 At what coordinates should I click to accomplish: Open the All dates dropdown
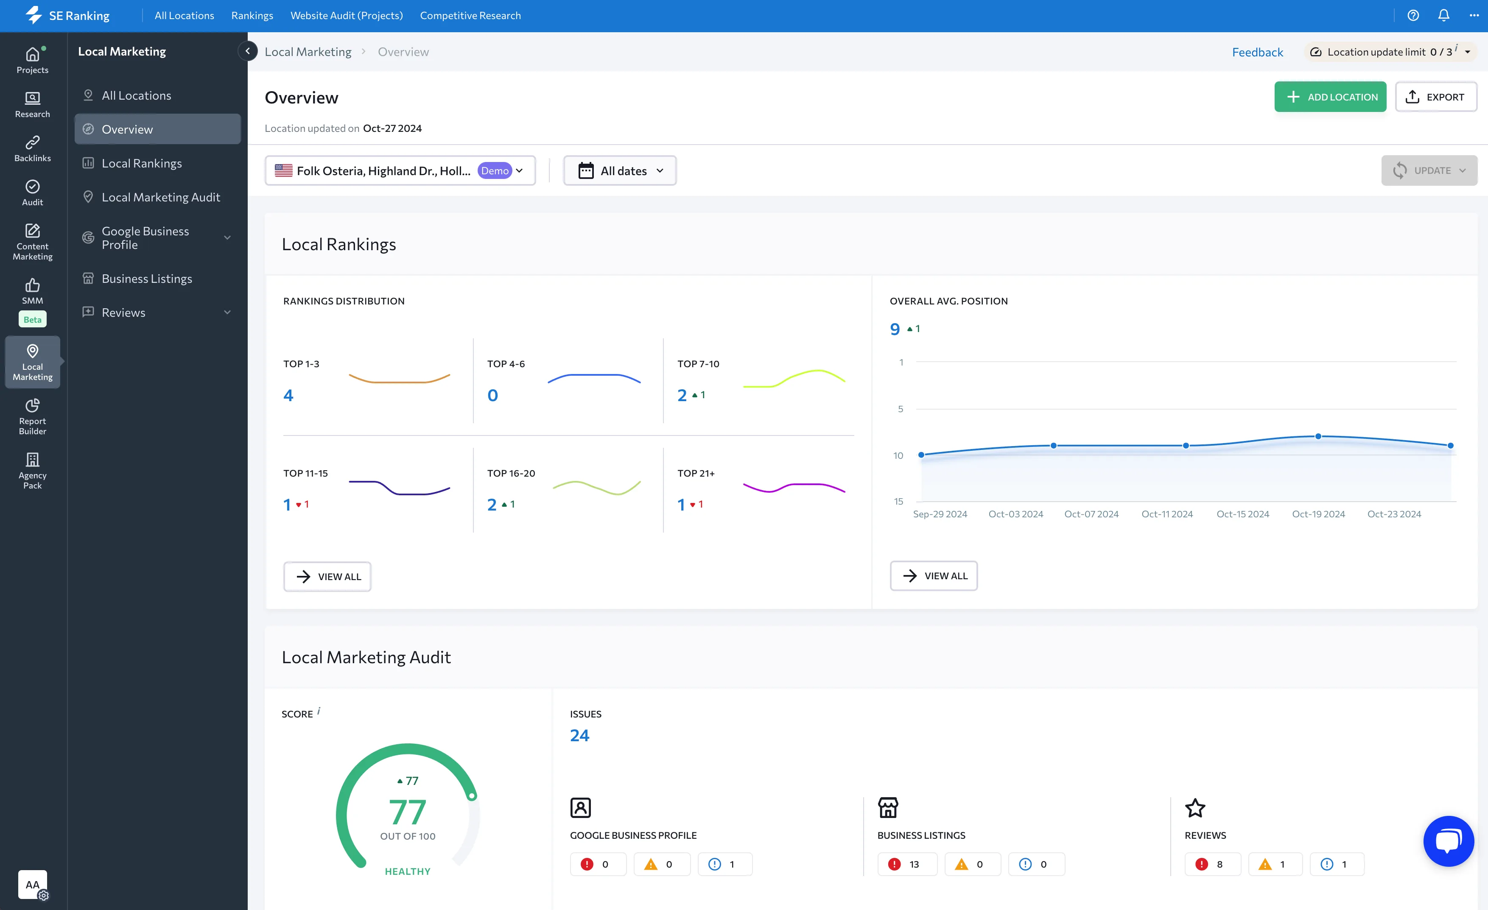click(x=620, y=171)
